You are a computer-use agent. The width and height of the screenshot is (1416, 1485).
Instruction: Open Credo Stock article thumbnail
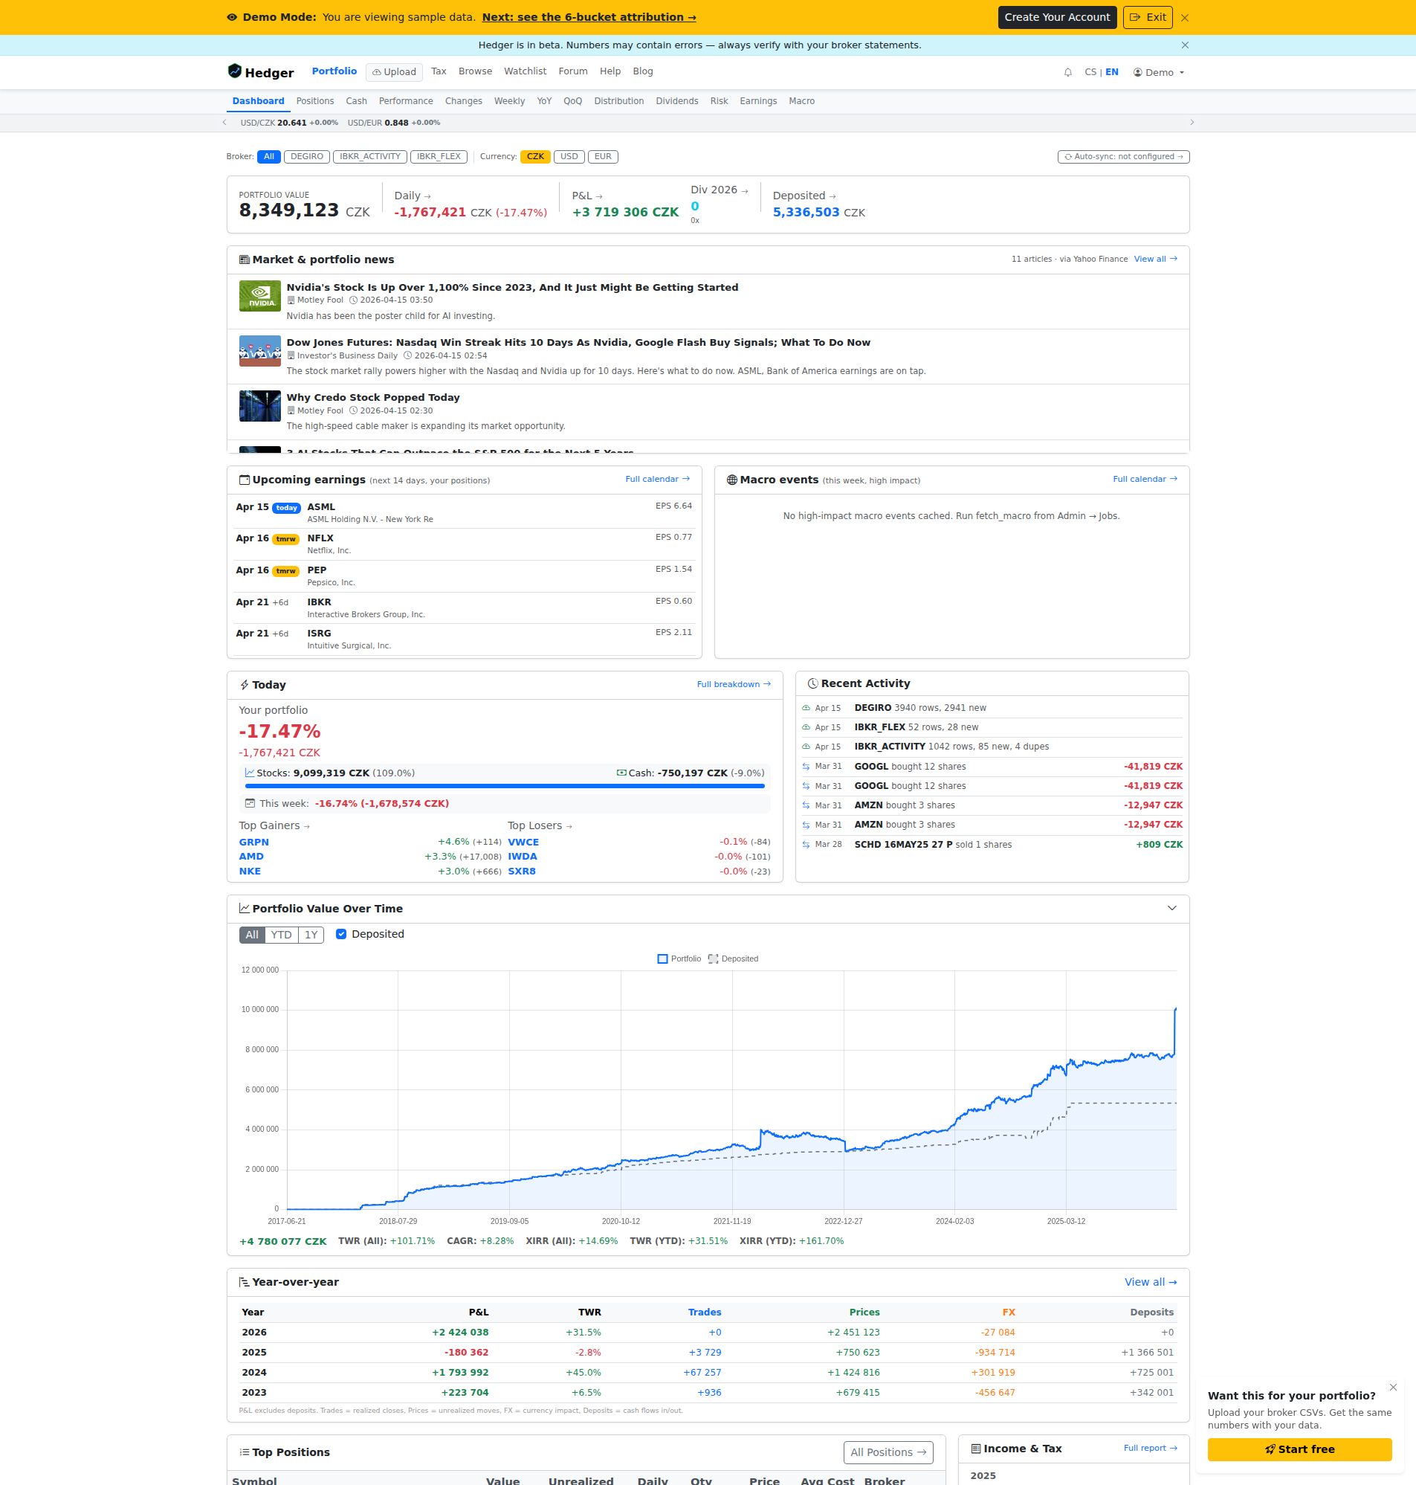pyautogui.click(x=259, y=406)
